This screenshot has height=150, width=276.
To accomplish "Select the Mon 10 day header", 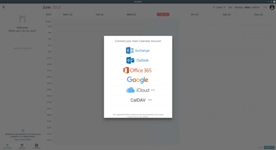I will click(x=68, y=14).
